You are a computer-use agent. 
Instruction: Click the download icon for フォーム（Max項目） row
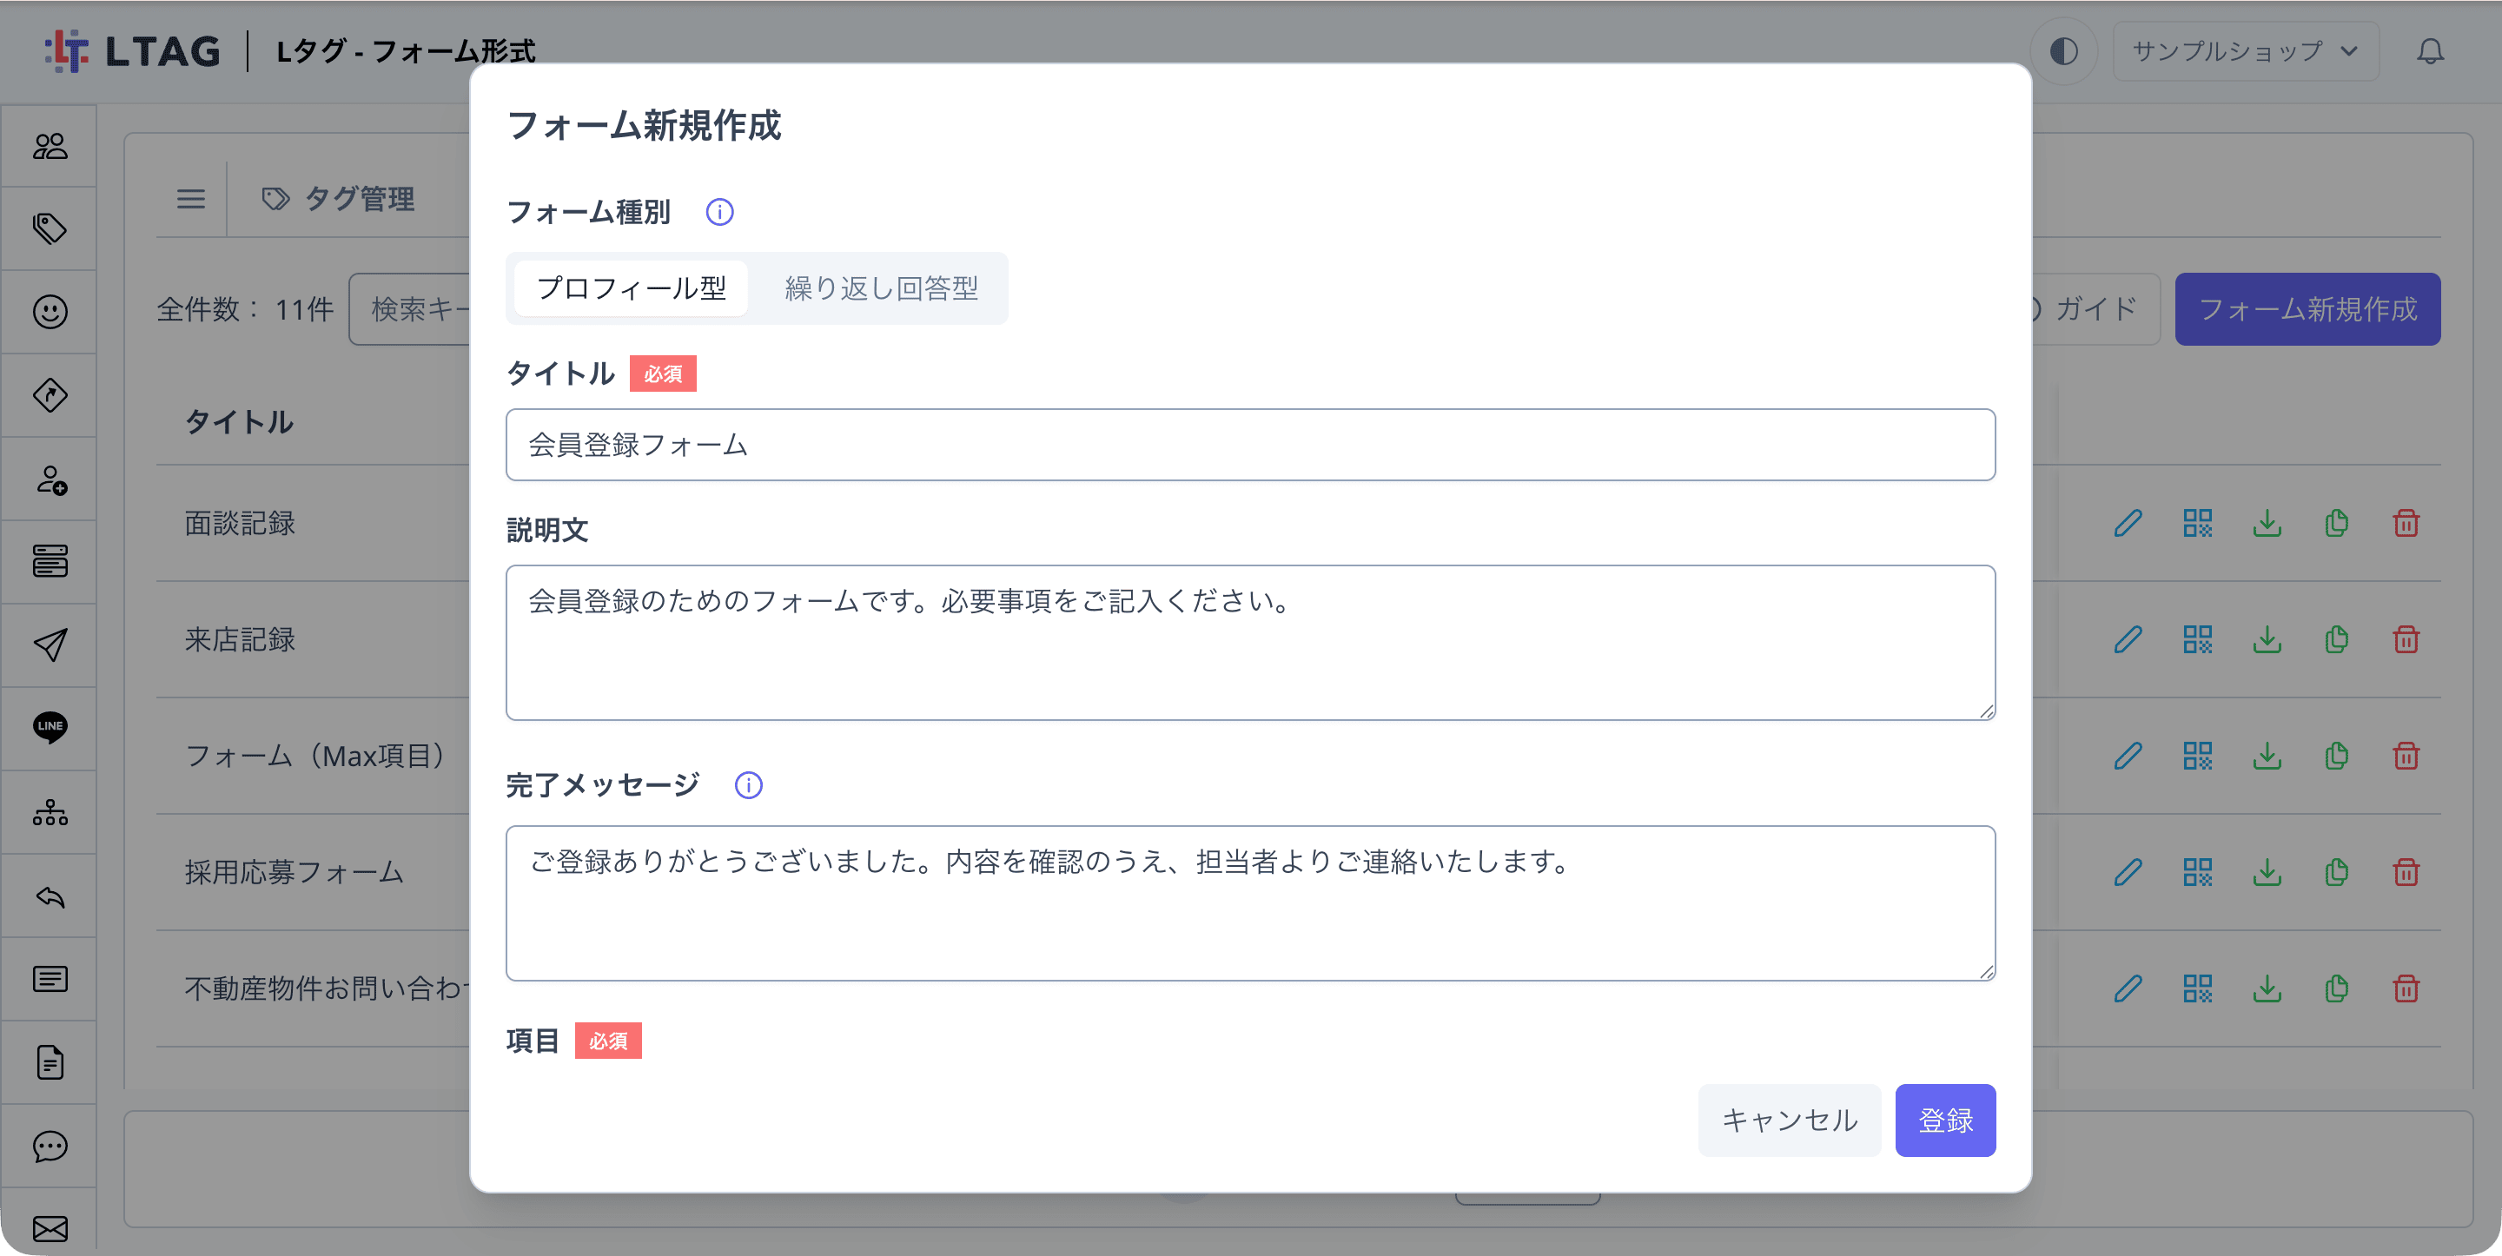[x=2267, y=756]
